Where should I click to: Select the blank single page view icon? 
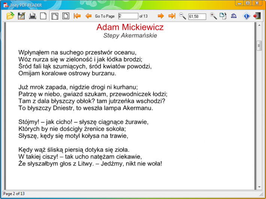43,16
